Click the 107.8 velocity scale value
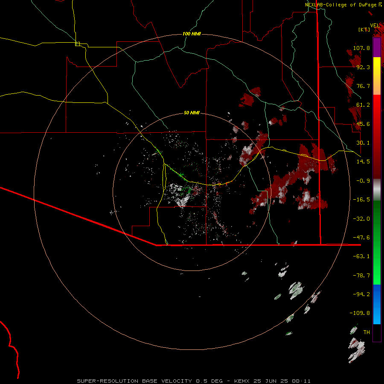 (361, 48)
